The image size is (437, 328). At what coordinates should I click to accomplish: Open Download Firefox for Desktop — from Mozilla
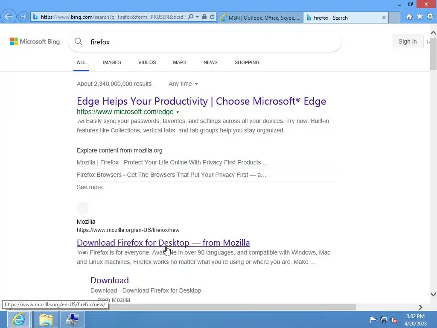coord(163,243)
